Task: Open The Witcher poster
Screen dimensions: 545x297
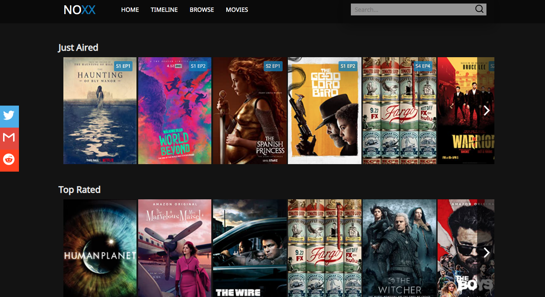Action: [399, 248]
